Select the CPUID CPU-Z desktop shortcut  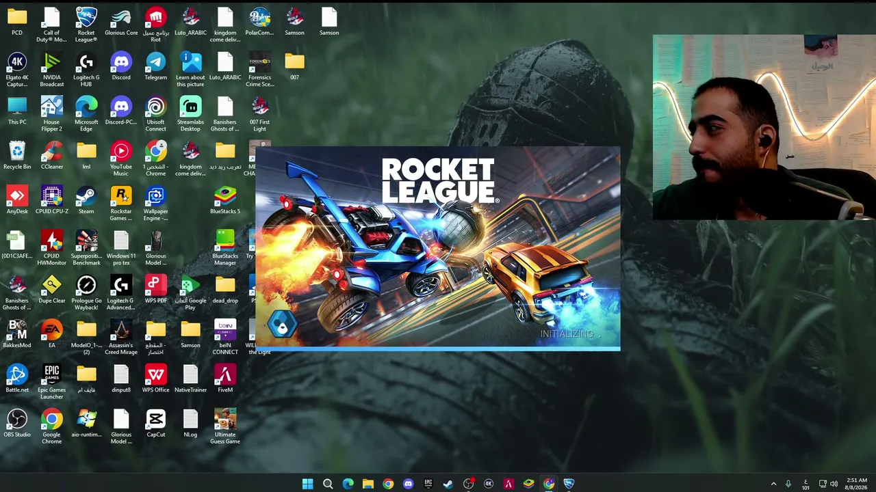pyautogui.click(x=51, y=200)
